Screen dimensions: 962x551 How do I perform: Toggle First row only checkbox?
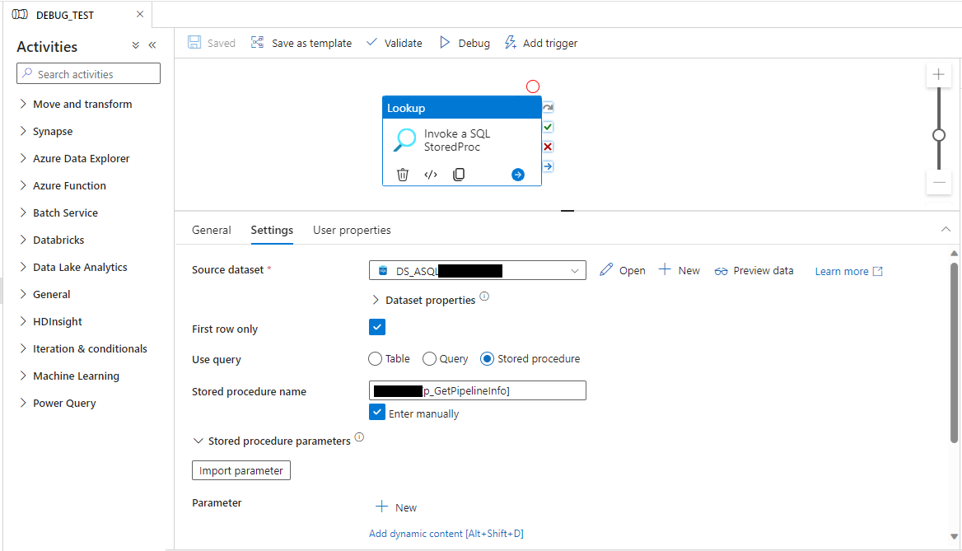point(377,327)
